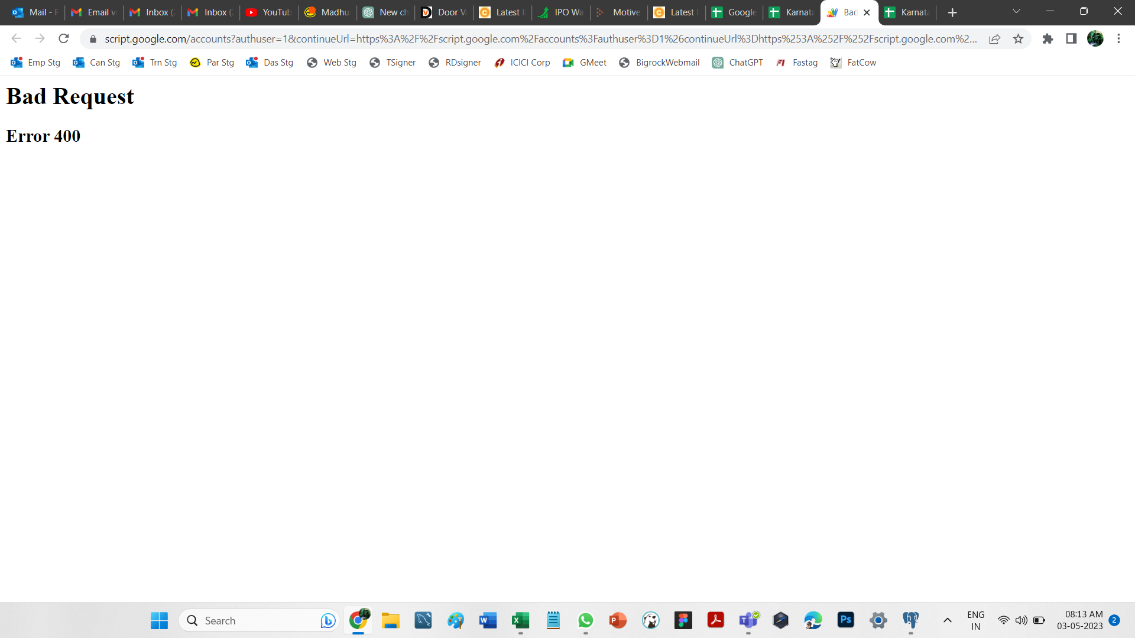Open Photoshop from the taskbar

tap(846, 620)
